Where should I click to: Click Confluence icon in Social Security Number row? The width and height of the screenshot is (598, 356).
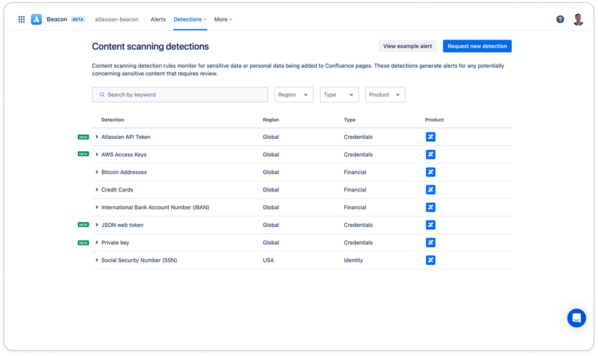pyautogui.click(x=430, y=260)
